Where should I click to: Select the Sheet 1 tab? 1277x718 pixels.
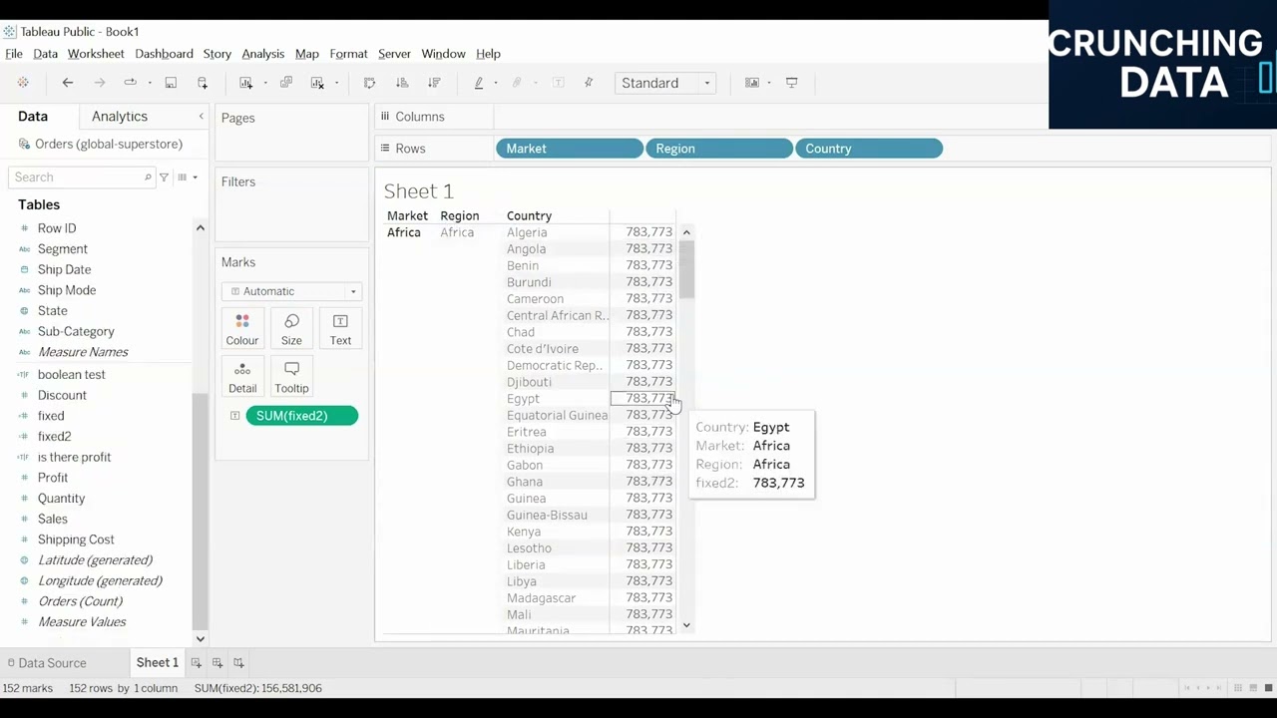pos(157,662)
